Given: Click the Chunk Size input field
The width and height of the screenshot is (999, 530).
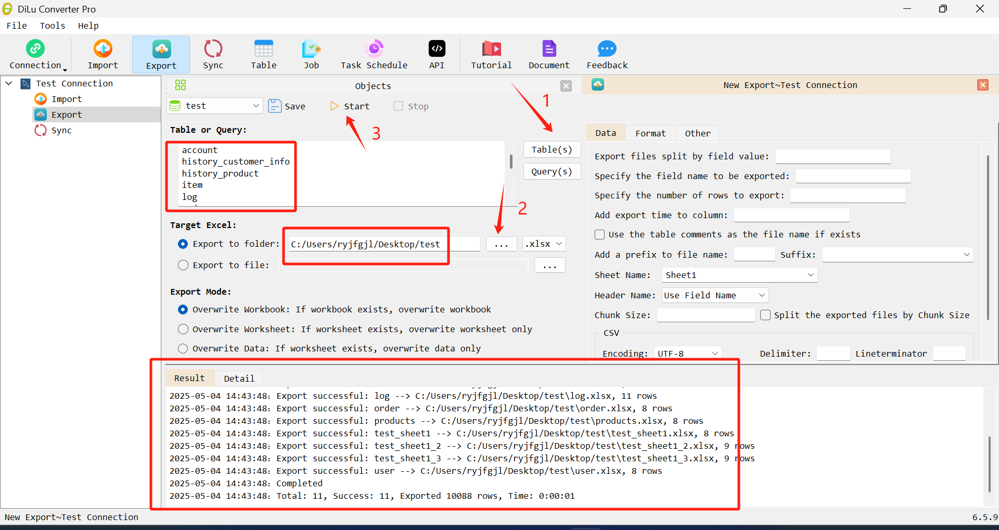Looking at the screenshot, I should pyautogui.click(x=706, y=315).
